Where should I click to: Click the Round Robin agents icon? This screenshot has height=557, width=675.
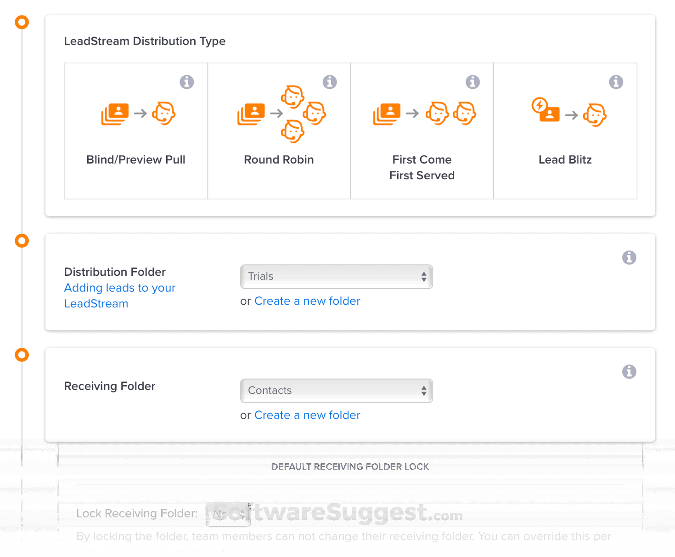281,114
